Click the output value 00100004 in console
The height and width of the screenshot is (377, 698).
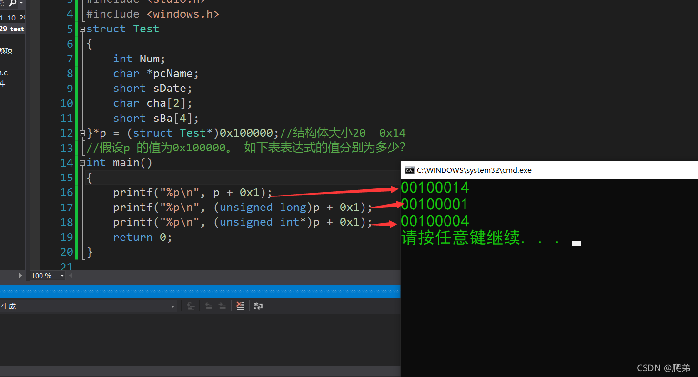(x=435, y=221)
